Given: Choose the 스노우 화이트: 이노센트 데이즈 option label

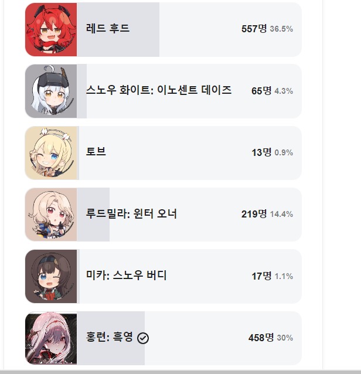Looking at the screenshot, I should point(159,90).
